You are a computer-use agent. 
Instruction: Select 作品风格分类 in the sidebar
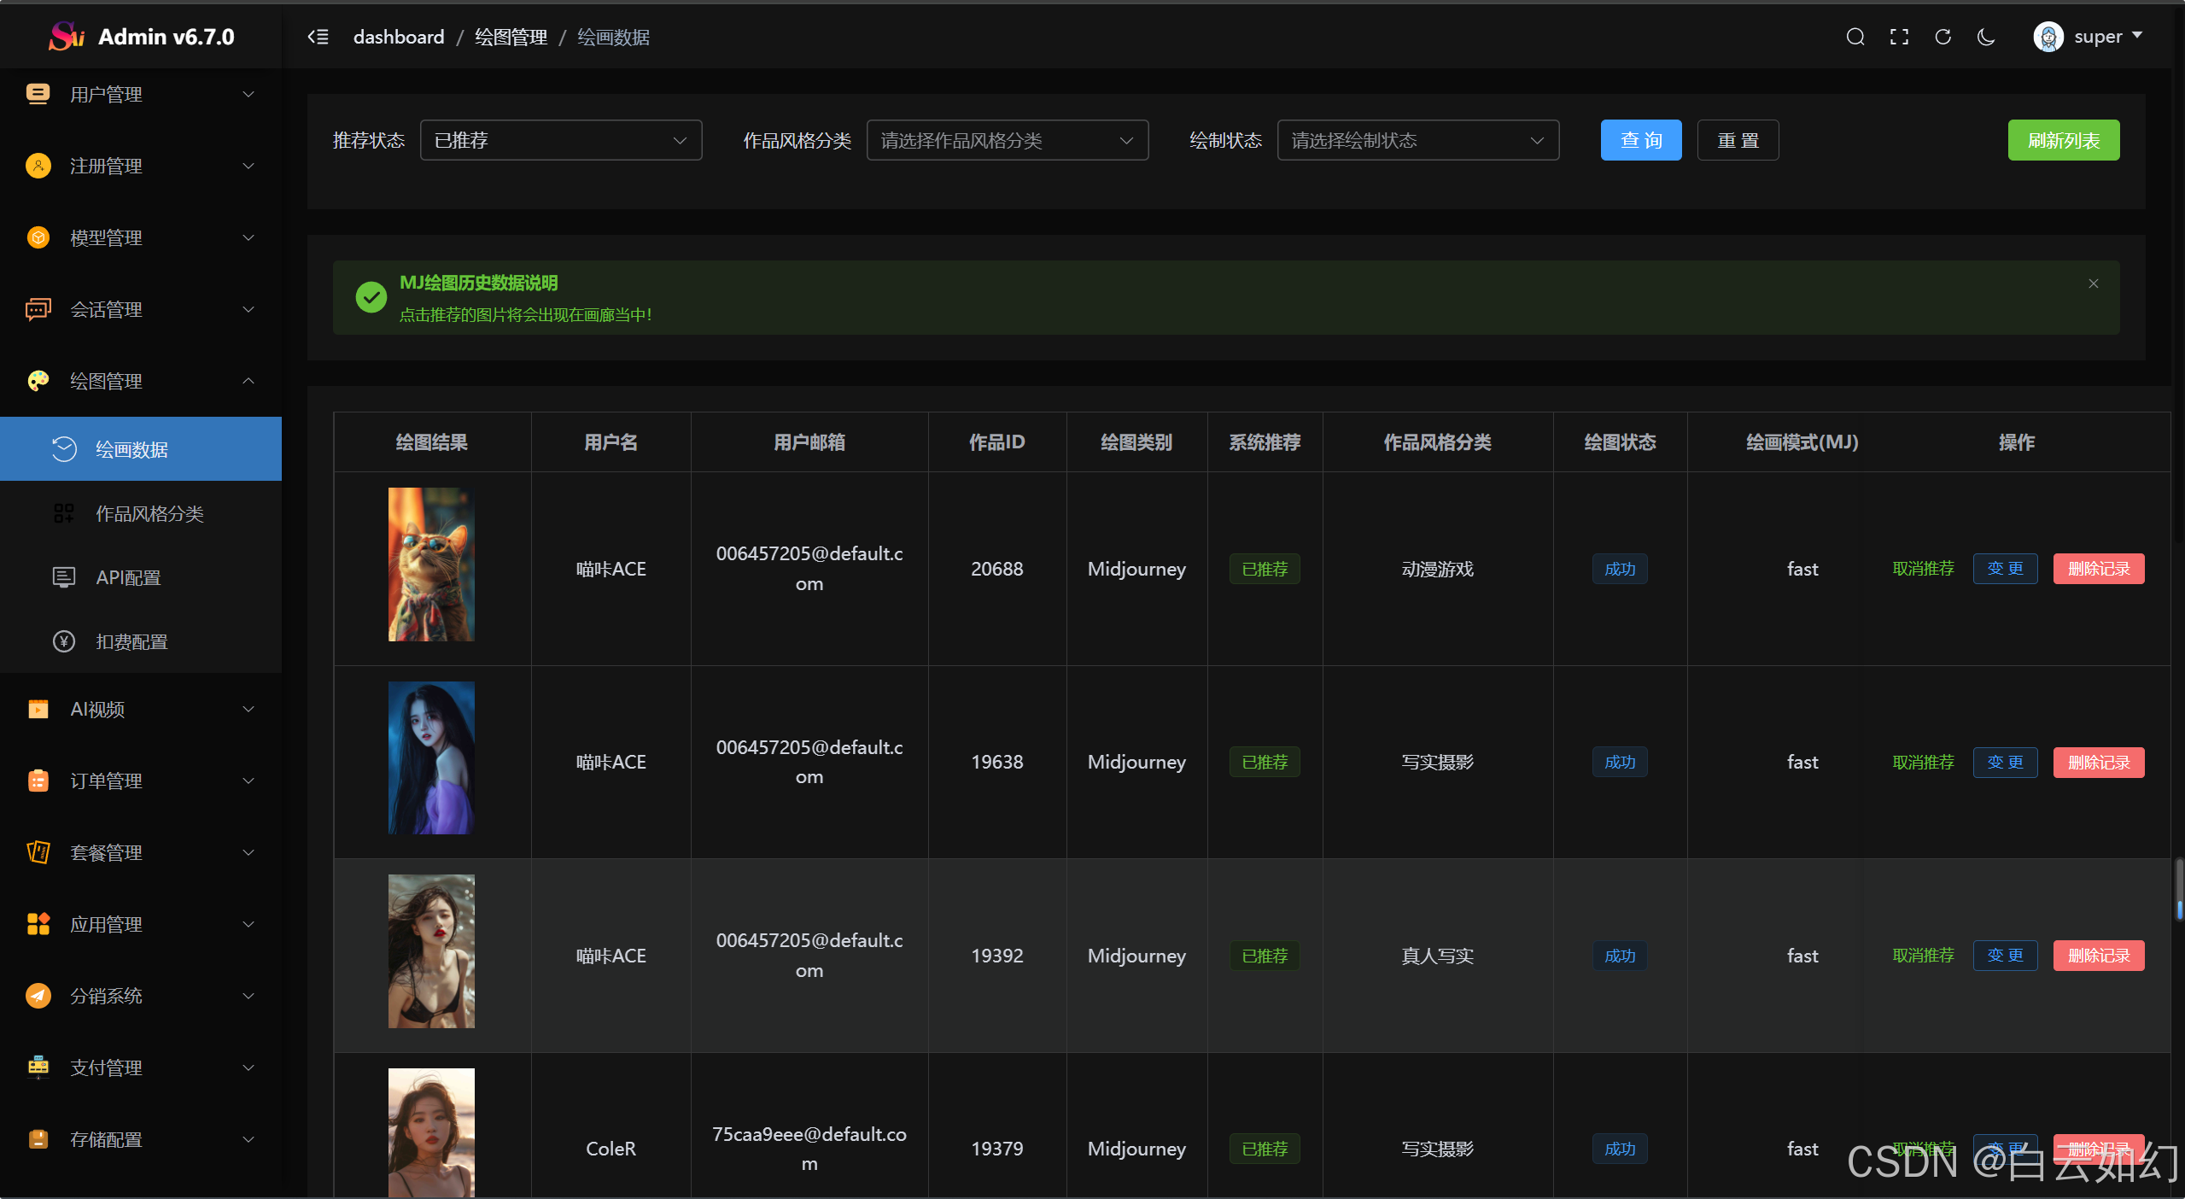[149, 513]
